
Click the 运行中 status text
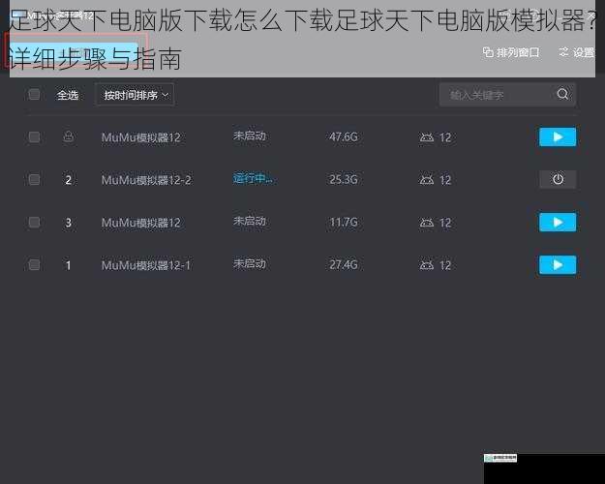click(x=253, y=178)
